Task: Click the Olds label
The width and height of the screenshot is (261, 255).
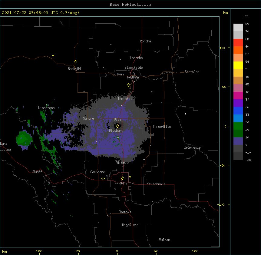Action: tap(117, 119)
